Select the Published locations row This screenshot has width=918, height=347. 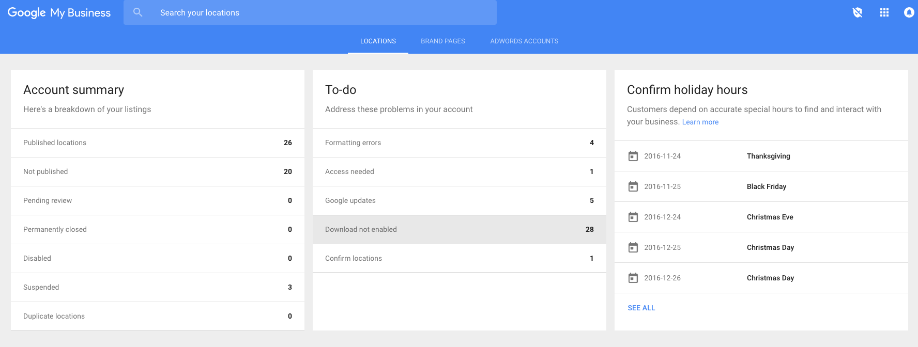click(157, 143)
